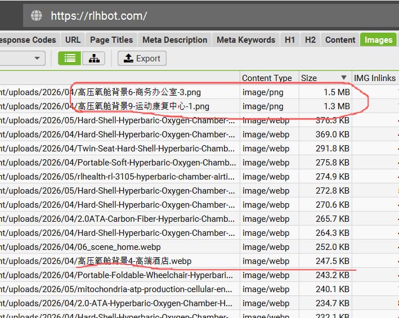Click the 272.8 KB size cell
Image resolution: width=399 pixels, height=318 pixels.
(325, 191)
